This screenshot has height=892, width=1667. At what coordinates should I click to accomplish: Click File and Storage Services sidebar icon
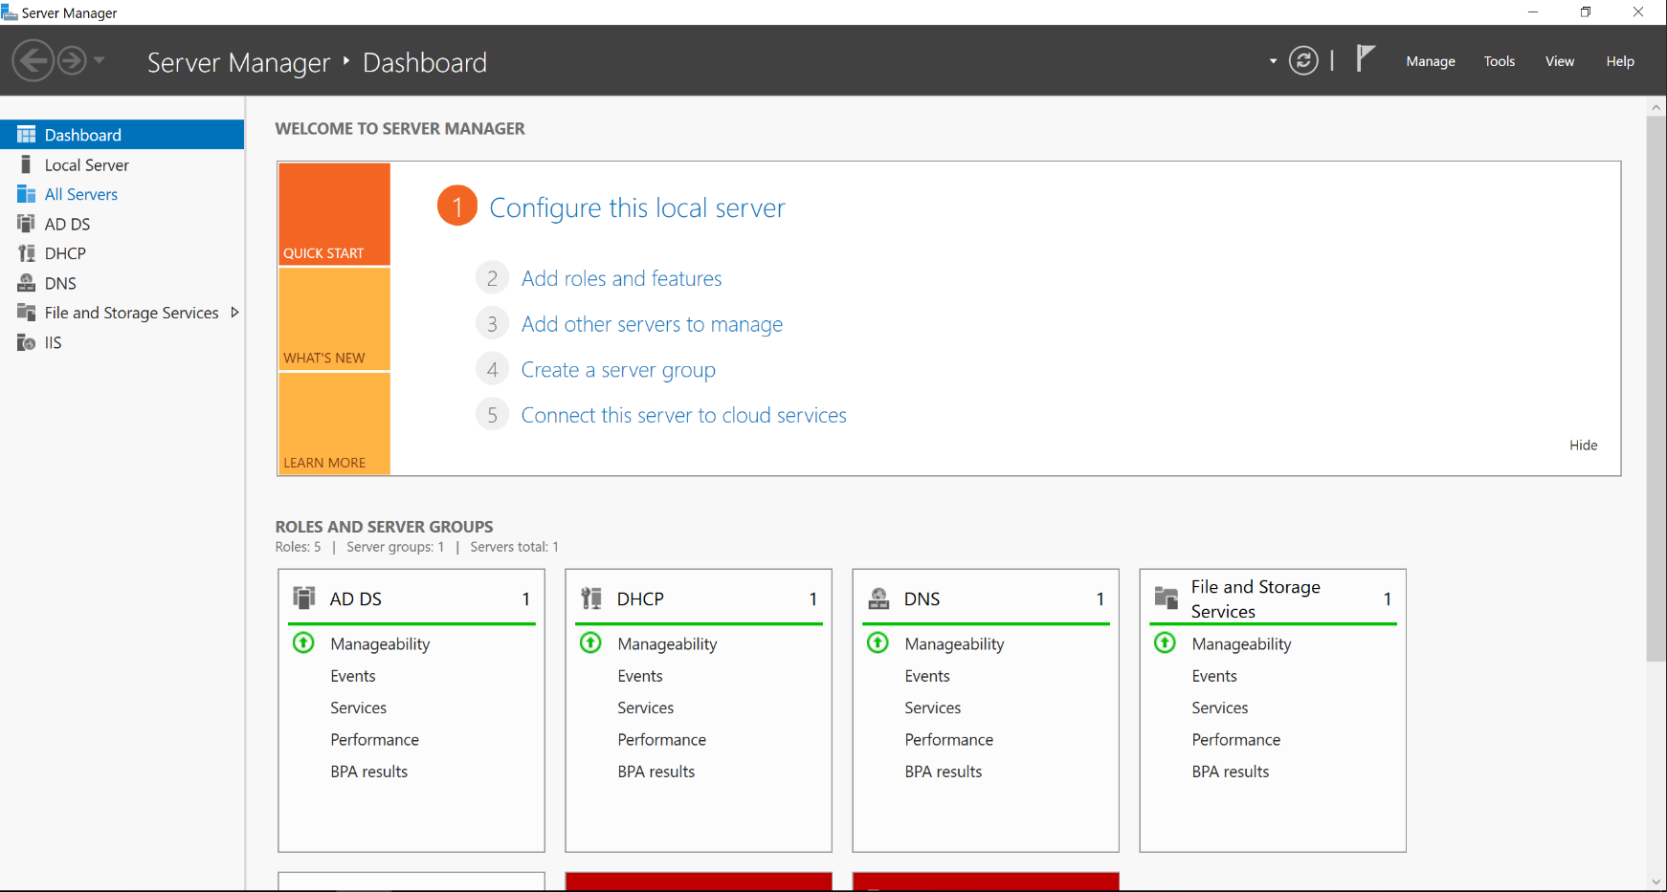[x=26, y=313]
